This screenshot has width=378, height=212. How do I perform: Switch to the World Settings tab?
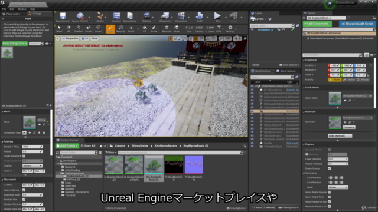click(286, 71)
